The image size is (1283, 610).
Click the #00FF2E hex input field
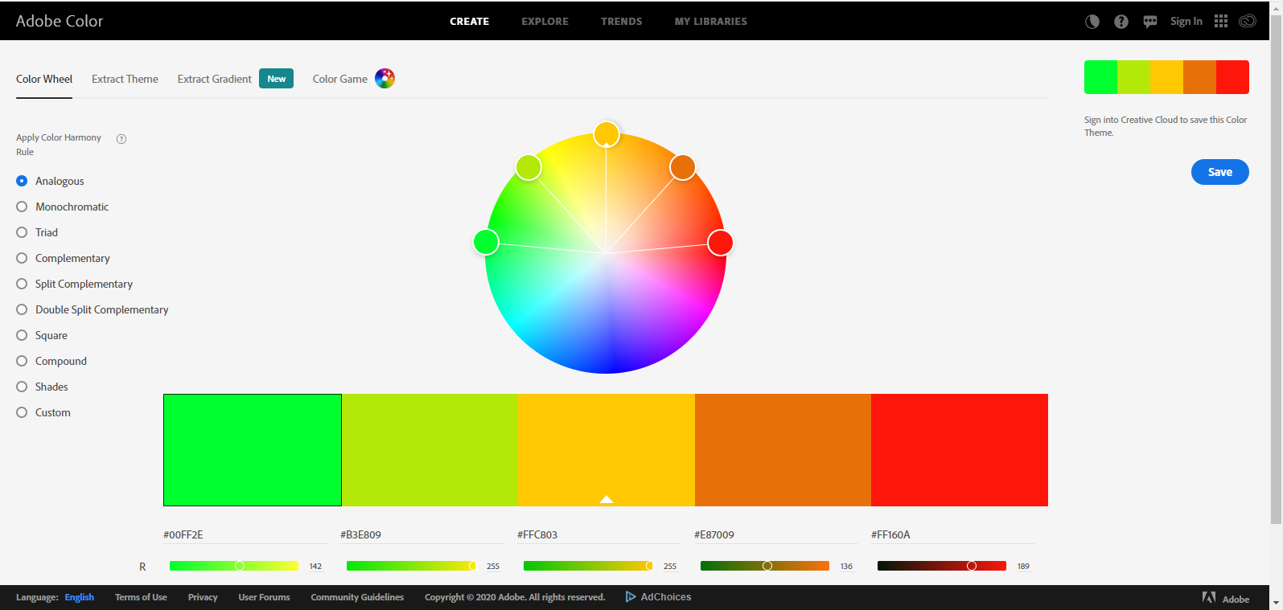[x=245, y=534]
